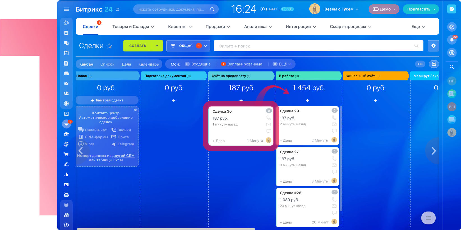
Task: Click the green Создать button
Action: coord(138,46)
